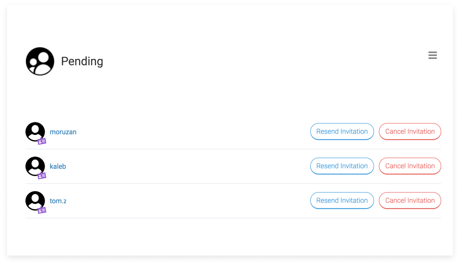Cancel Invitation for moruzan

(x=410, y=131)
